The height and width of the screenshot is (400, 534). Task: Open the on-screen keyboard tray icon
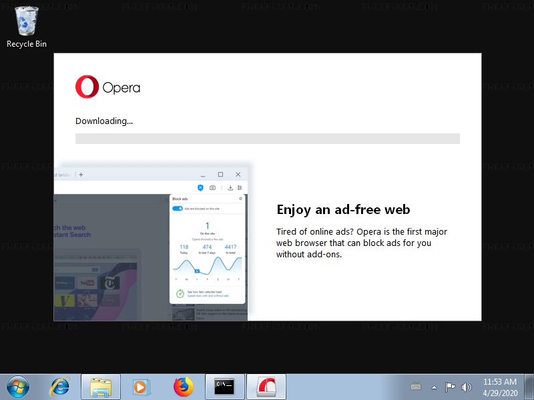tap(416, 387)
